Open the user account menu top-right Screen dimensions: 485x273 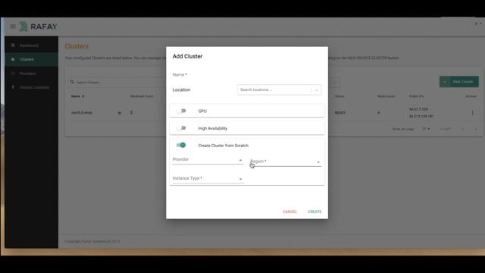[478, 24]
